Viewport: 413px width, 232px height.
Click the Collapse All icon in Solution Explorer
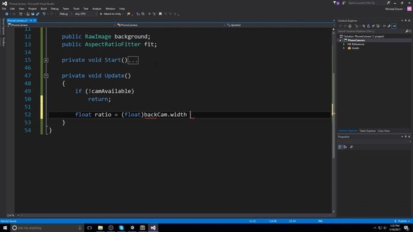[373, 26]
